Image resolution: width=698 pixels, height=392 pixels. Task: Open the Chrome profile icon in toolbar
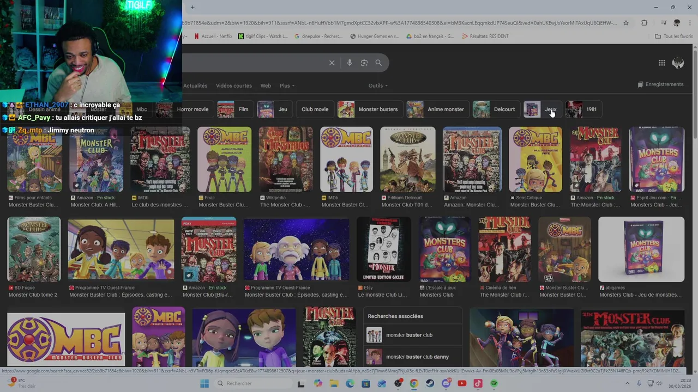click(x=677, y=23)
